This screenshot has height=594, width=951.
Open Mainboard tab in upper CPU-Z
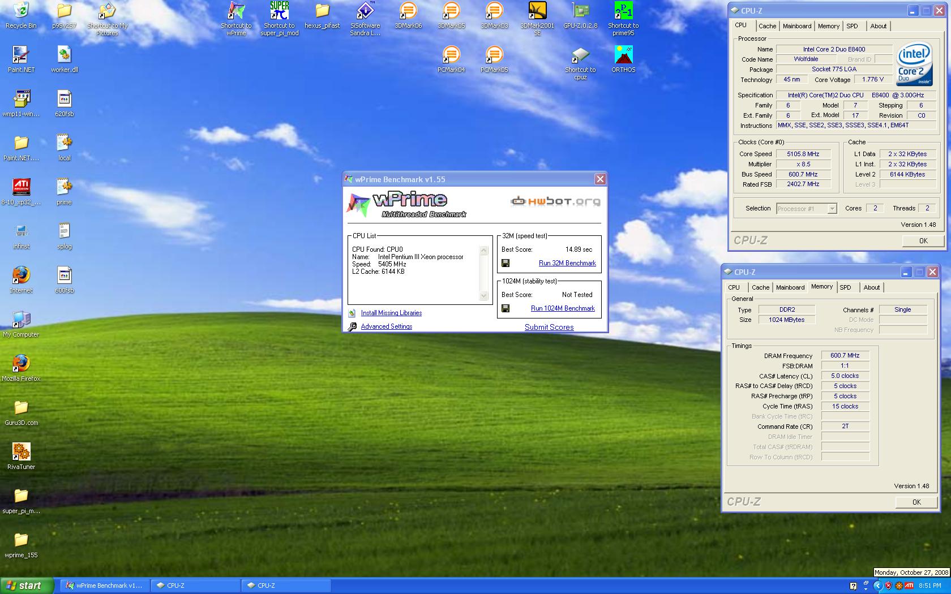[796, 26]
